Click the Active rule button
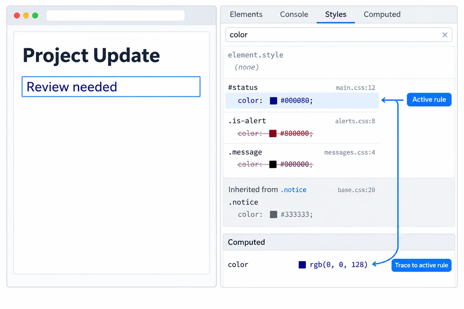The height and width of the screenshot is (309, 464). point(429,100)
